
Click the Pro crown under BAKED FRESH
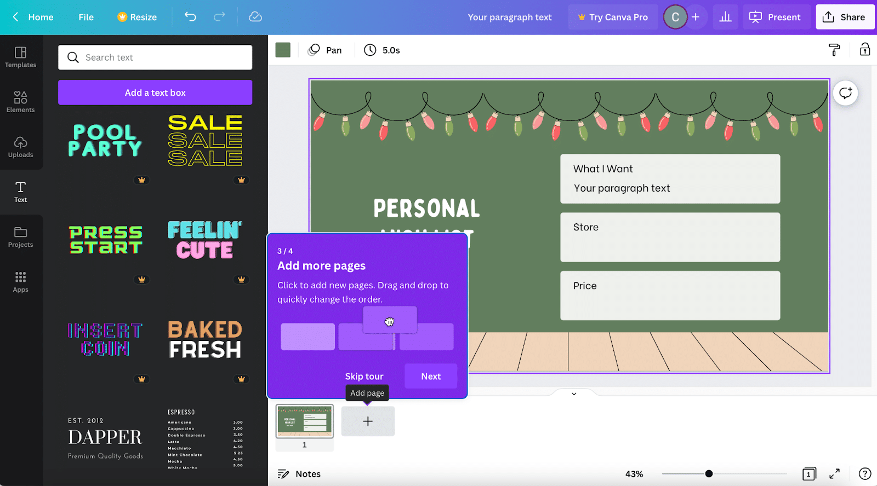[241, 379]
